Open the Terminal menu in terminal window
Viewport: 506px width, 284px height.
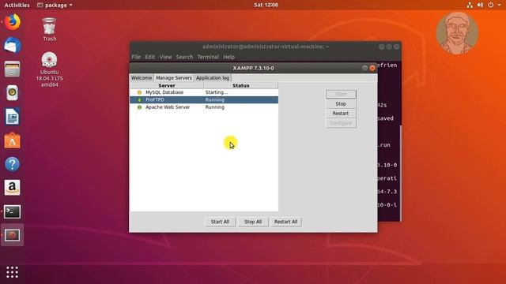208,57
